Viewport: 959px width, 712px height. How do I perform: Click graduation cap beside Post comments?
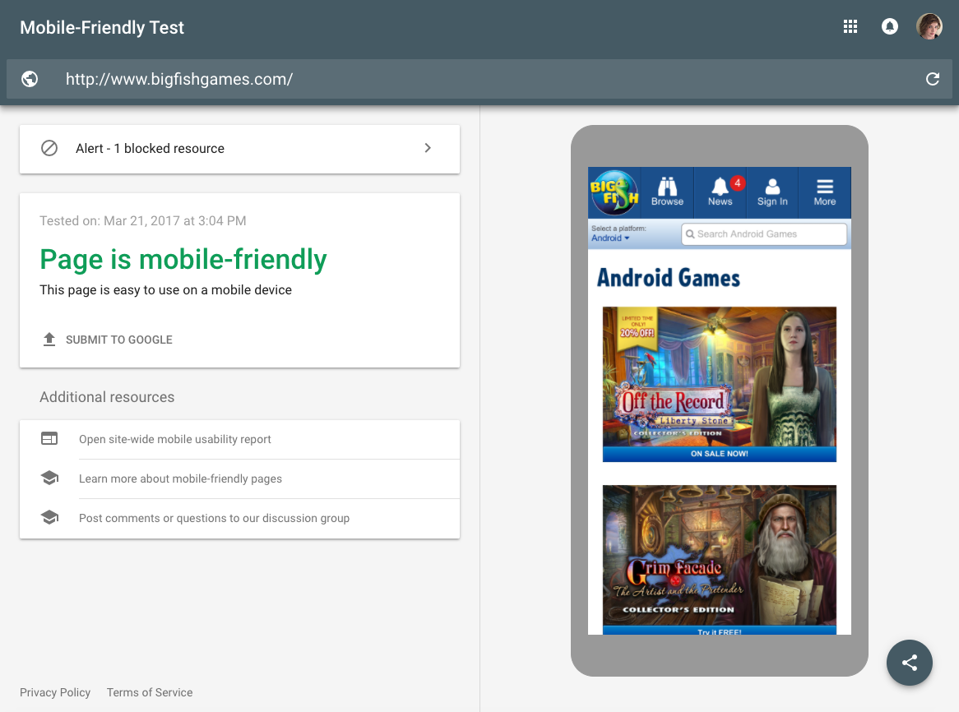coord(49,518)
